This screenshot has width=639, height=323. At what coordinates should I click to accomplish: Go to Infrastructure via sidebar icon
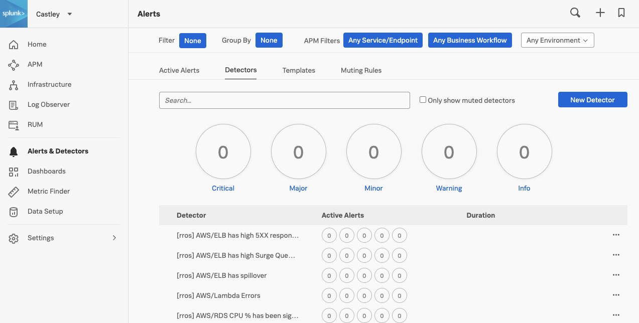click(14, 85)
